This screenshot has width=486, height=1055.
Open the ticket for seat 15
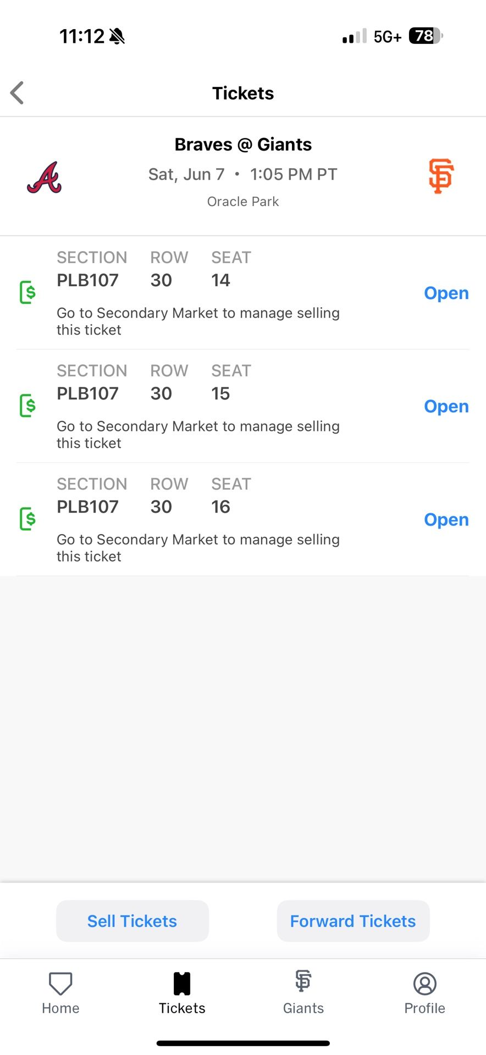tap(446, 407)
